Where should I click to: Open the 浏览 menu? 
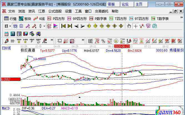[22, 11]
